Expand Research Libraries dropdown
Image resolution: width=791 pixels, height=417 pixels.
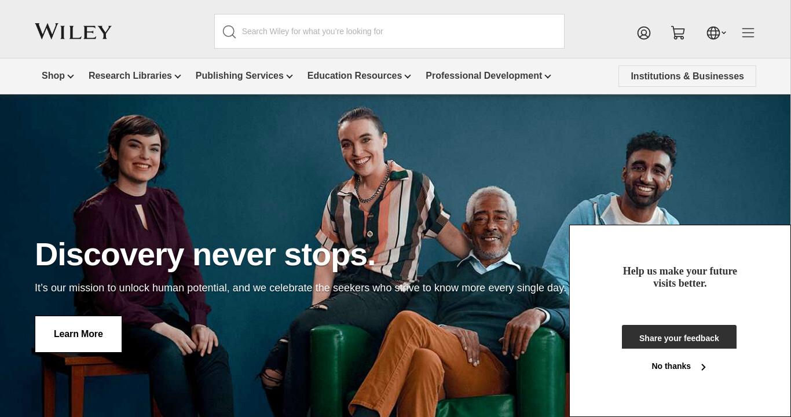(135, 76)
